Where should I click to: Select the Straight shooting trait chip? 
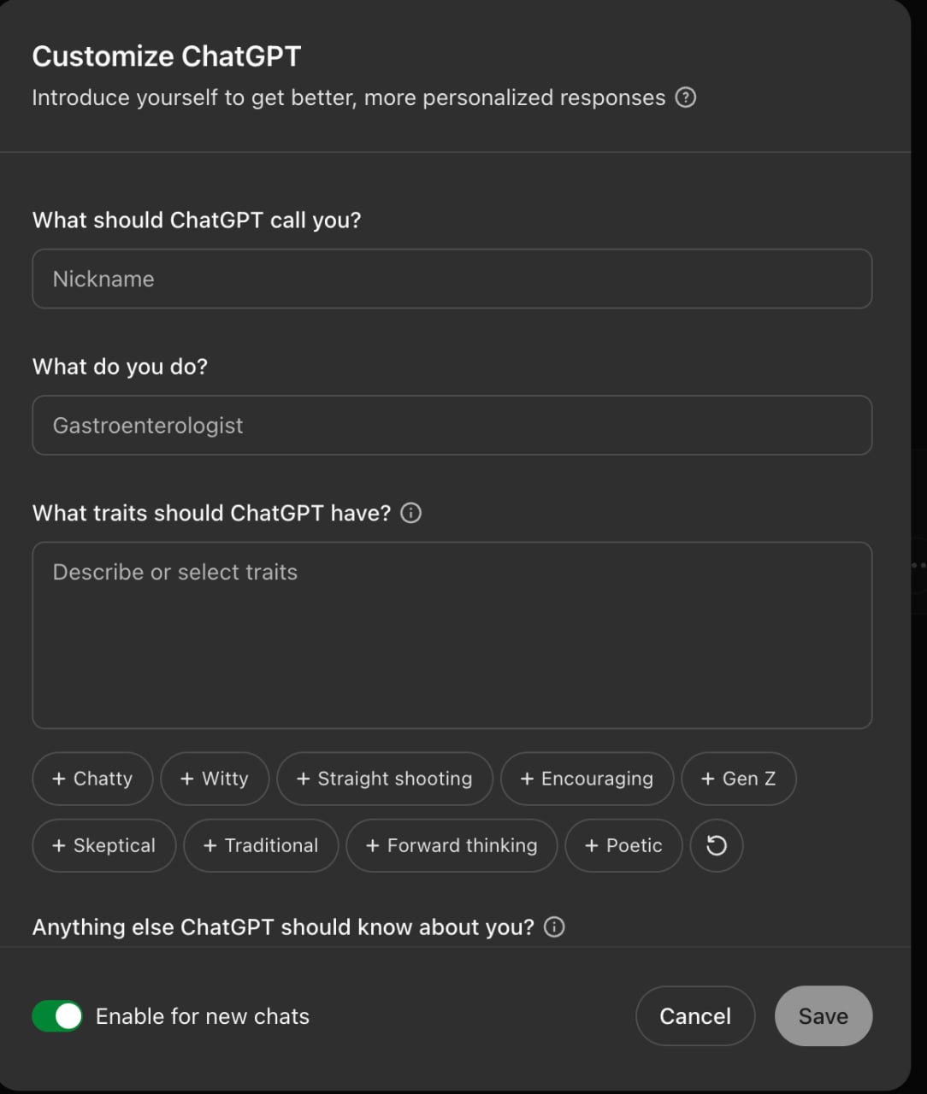coord(384,779)
